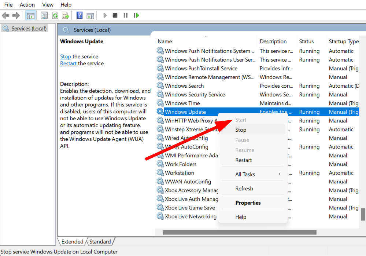Image resolution: width=366 pixels, height=256 pixels.
Task: Open the Help menu in menu bar
Action: pyautogui.click(x=66, y=5)
